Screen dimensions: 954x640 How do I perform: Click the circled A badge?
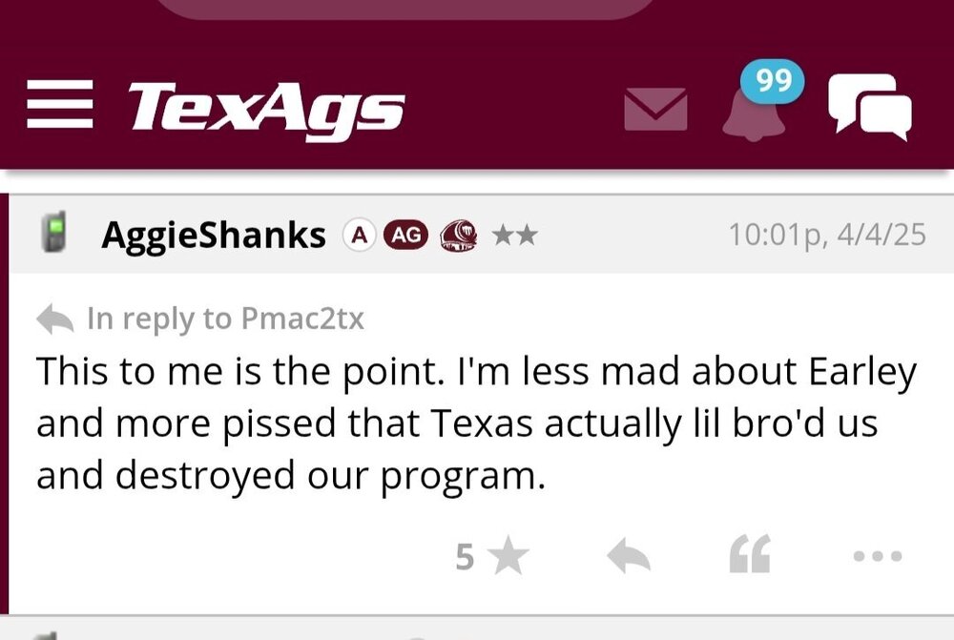pyautogui.click(x=359, y=235)
